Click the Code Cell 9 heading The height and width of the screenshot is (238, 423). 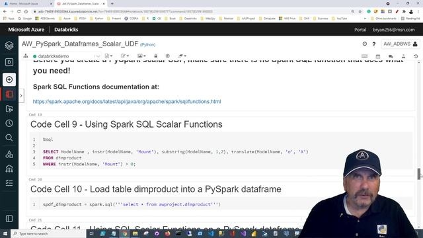(126, 124)
